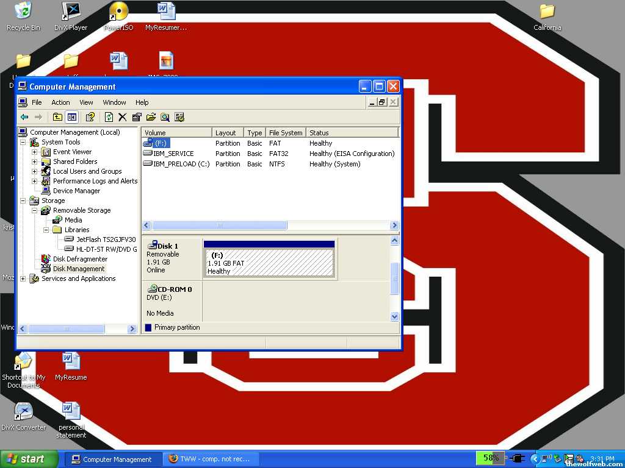Toggle the Show/Hide Console Tree button

pos(72,117)
